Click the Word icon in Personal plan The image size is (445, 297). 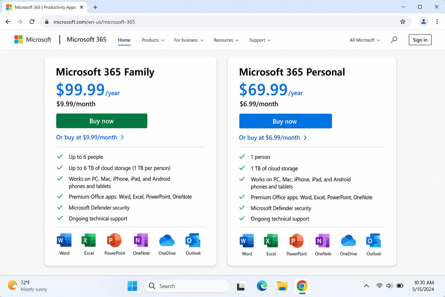pos(247,241)
